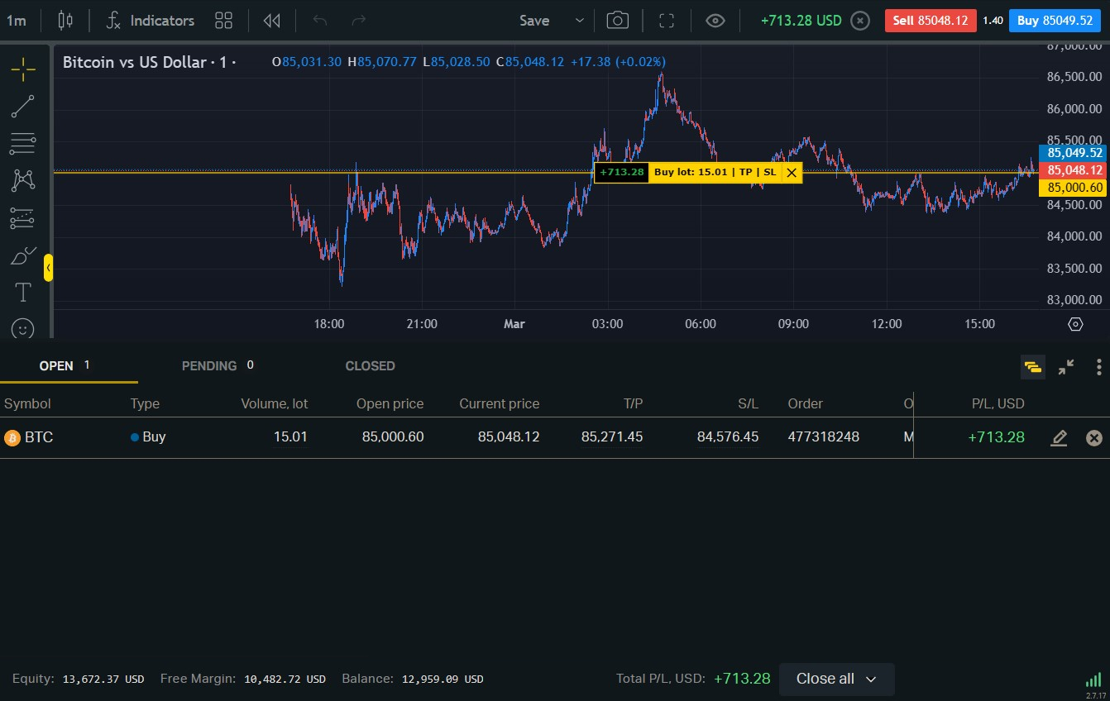This screenshot has width=1110, height=701.
Task: Collapse the left drawing toolbar
Action: tap(48, 268)
